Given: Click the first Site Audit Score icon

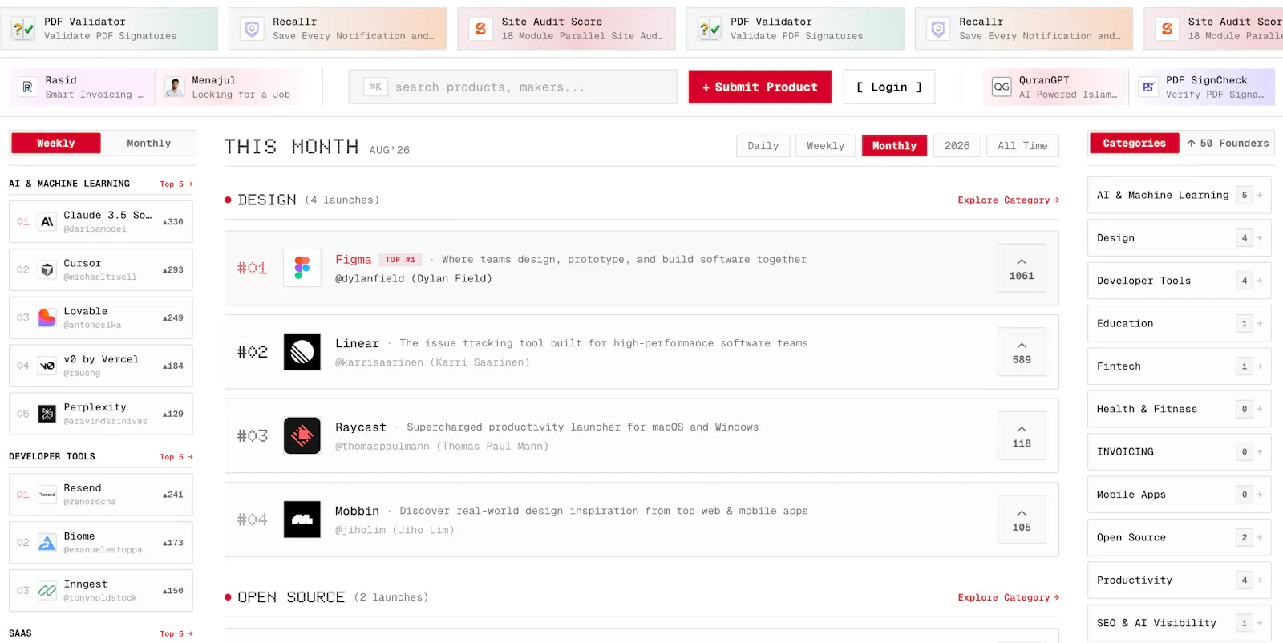Looking at the screenshot, I should 480,29.
